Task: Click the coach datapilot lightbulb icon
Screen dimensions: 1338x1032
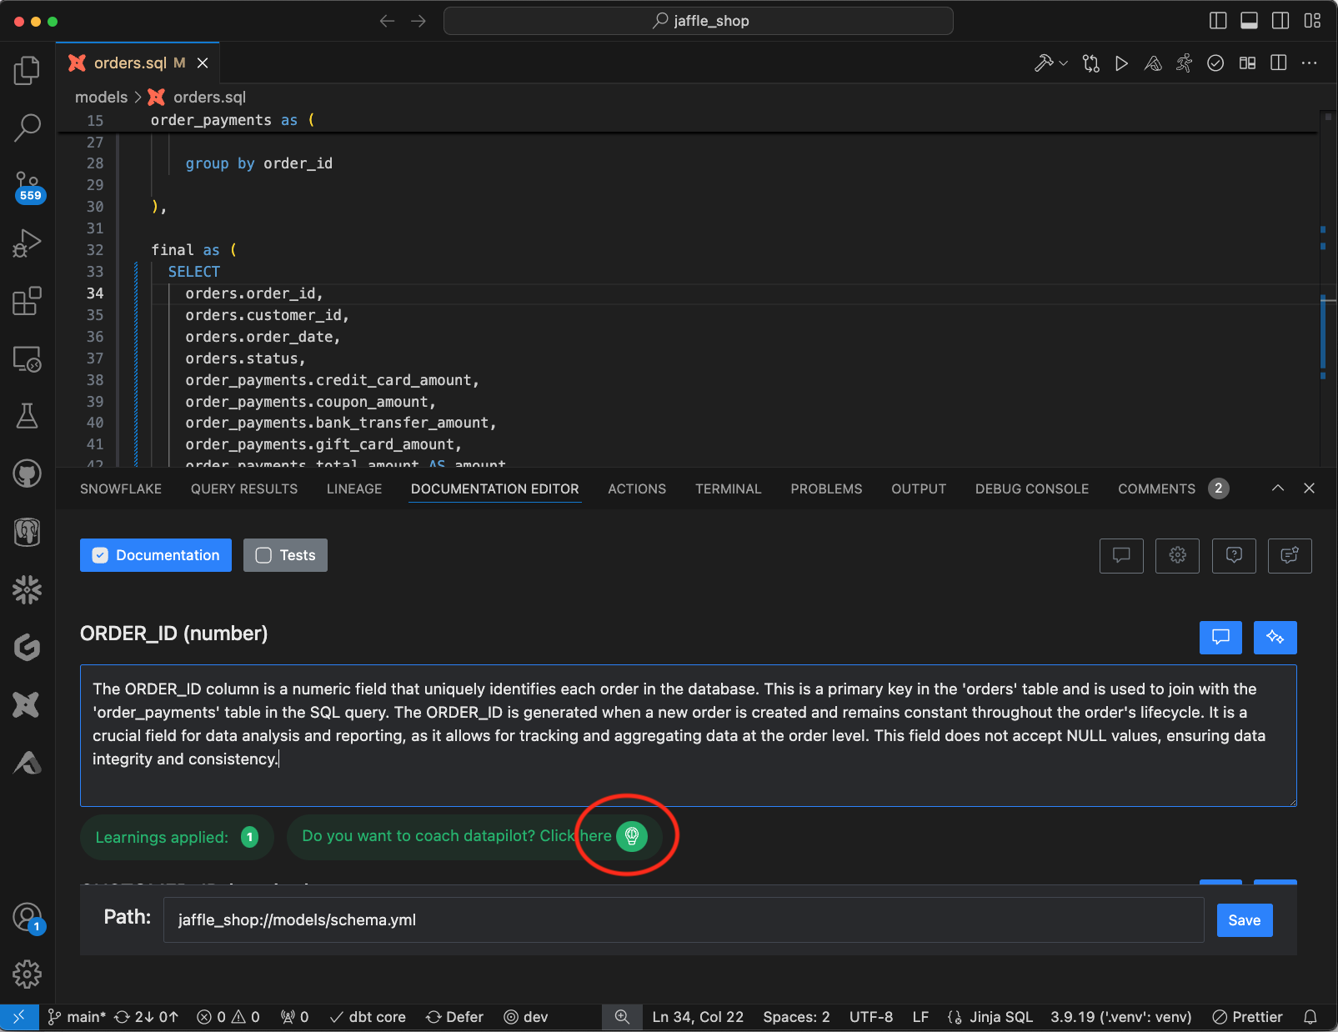Action: tap(632, 835)
